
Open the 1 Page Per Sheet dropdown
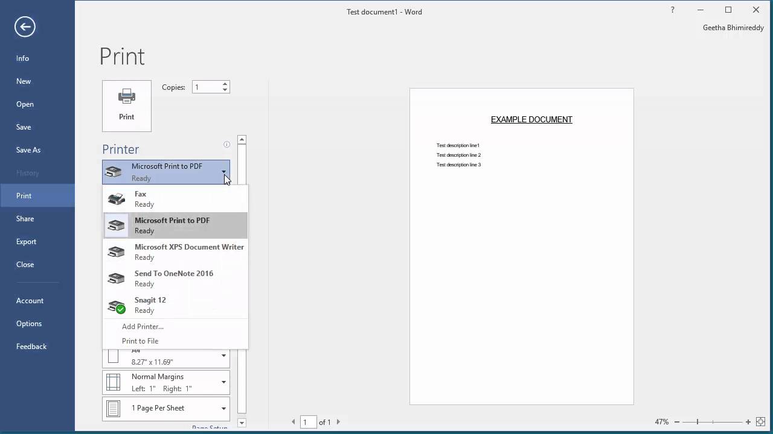pyautogui.click(x=166, y=408)
